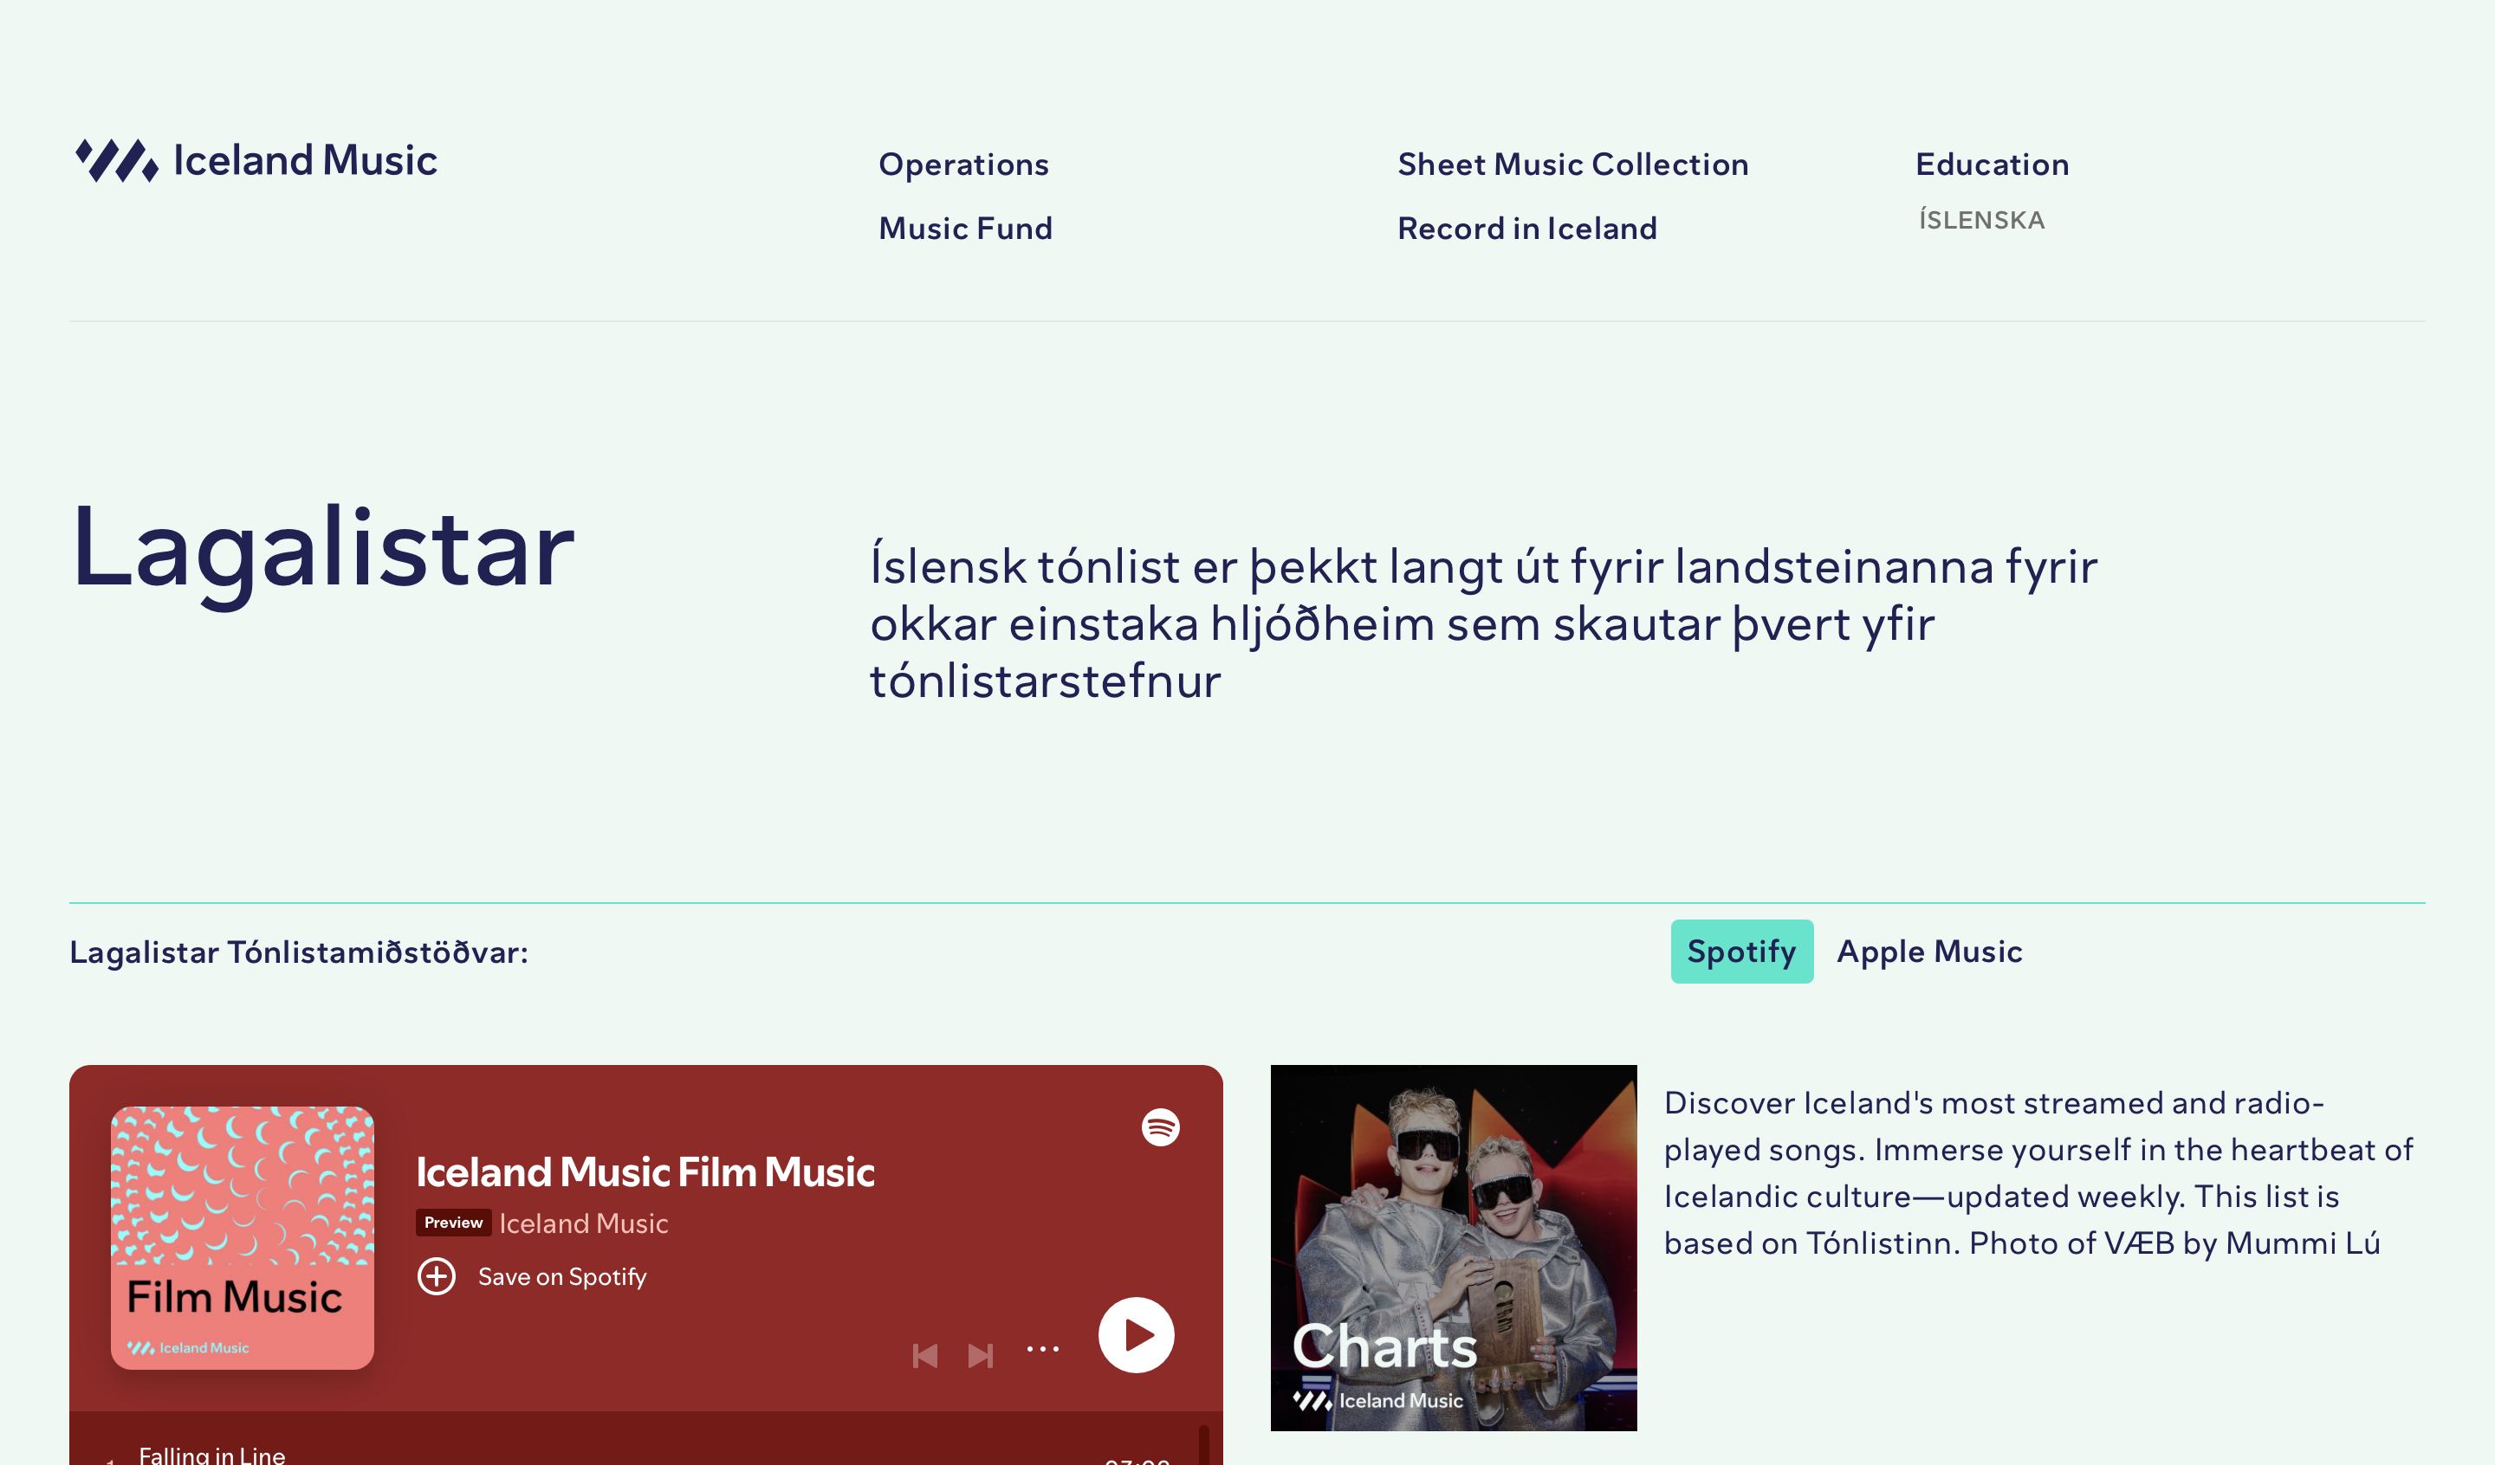Viewport: 2495px width, 1465px height.
Task: Go to the Music Fund page
Action: tap(965, 229)
